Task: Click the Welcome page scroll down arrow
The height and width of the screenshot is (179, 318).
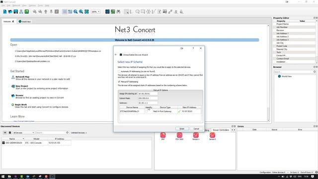Action: 268,120
